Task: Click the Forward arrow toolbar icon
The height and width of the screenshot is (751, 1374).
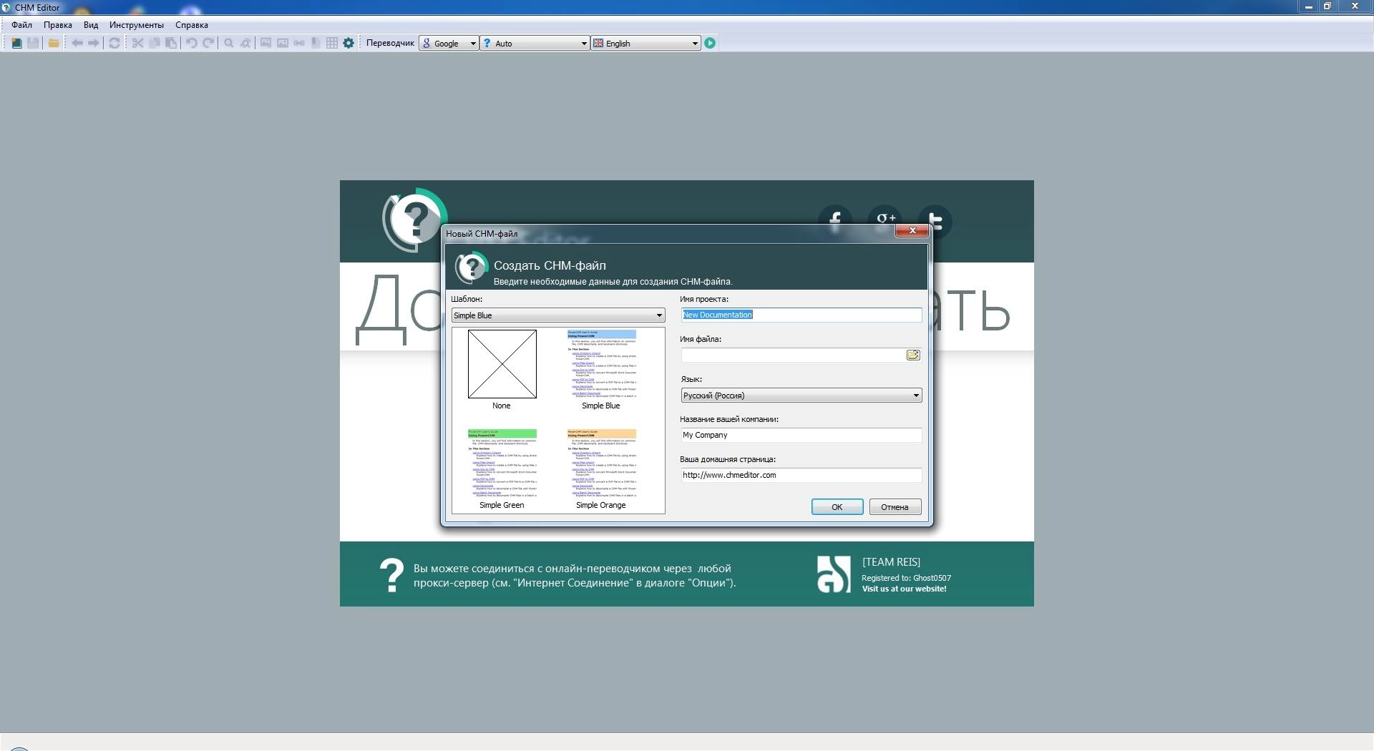Action: click(x=93, y=43)
